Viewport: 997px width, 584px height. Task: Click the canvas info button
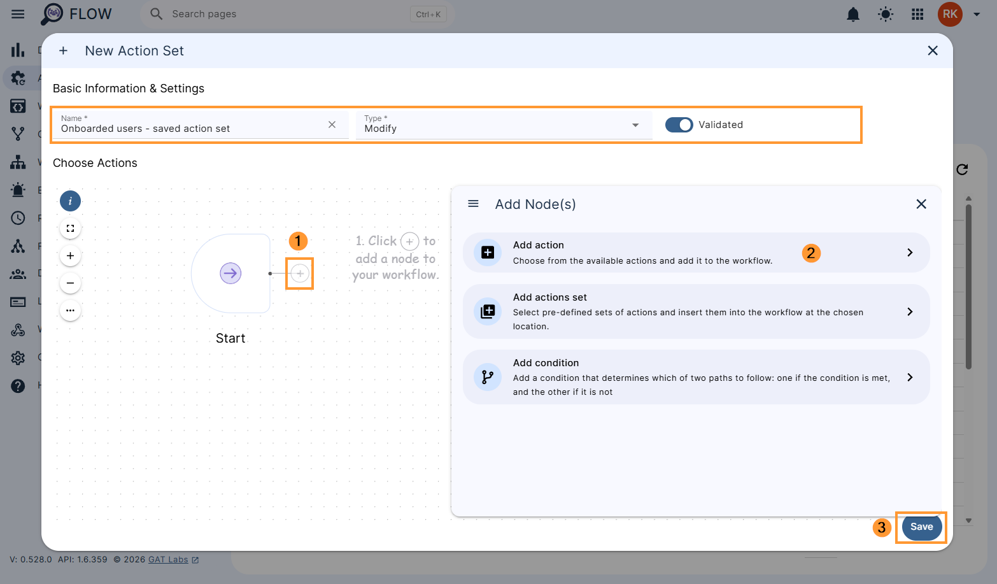tap(70, 201)
